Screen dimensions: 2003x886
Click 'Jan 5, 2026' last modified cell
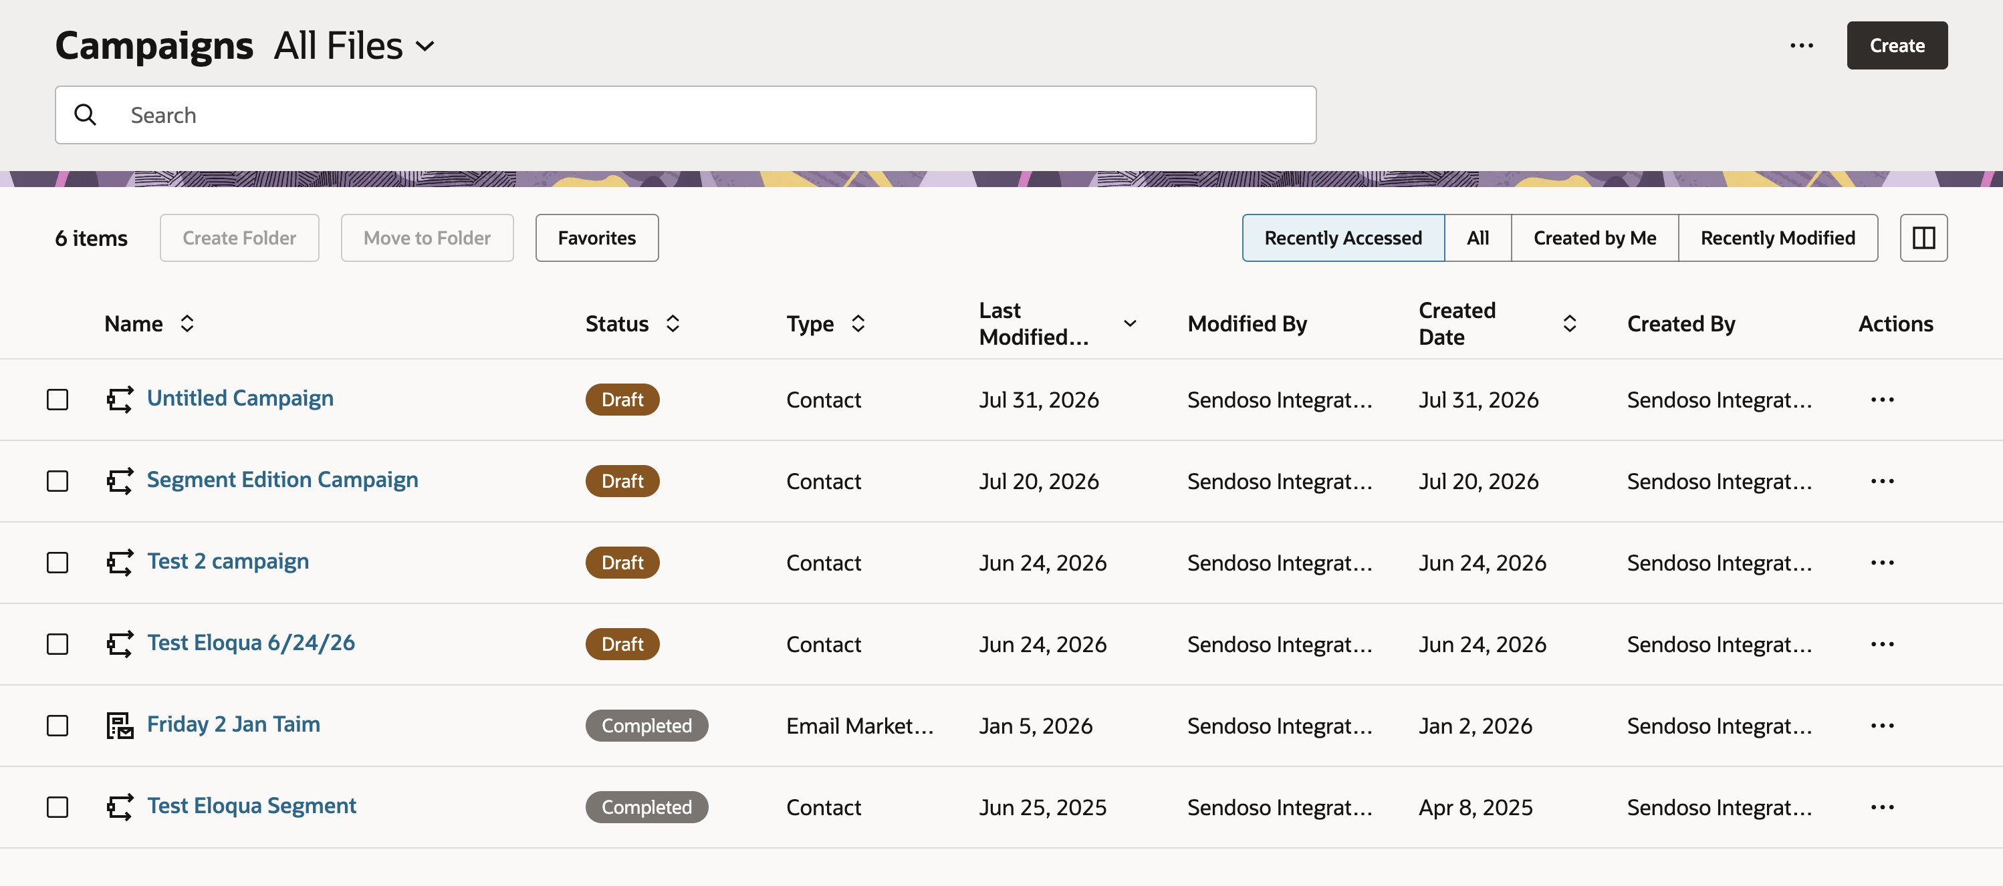click(1036, 726)
